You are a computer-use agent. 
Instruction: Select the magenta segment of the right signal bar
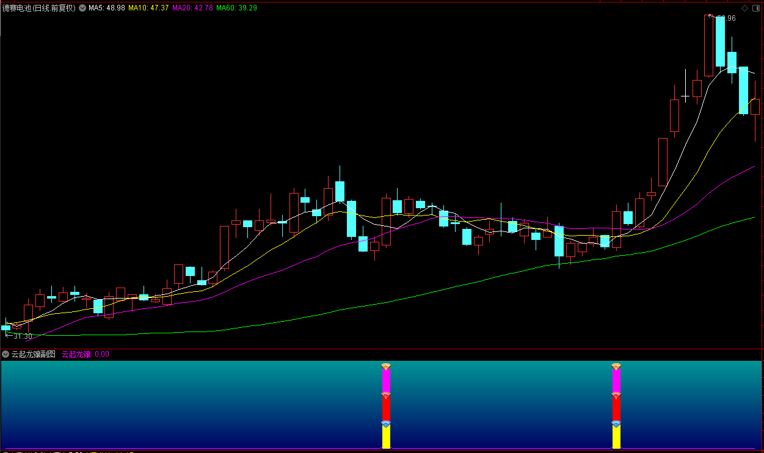point(616,381)
